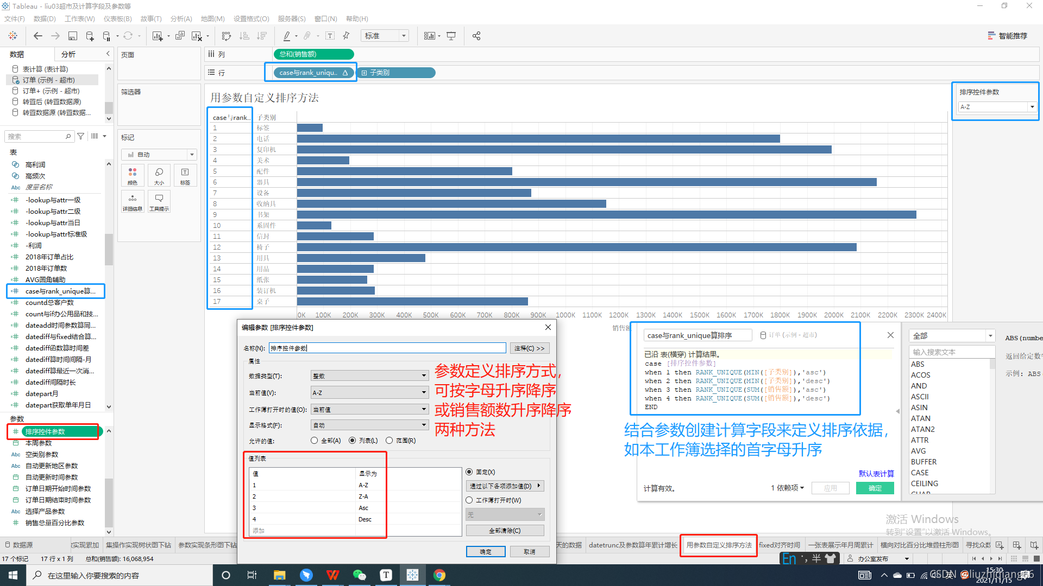
Task: Open the 标准 view size dropdown
Action: (x=386, y=36)
